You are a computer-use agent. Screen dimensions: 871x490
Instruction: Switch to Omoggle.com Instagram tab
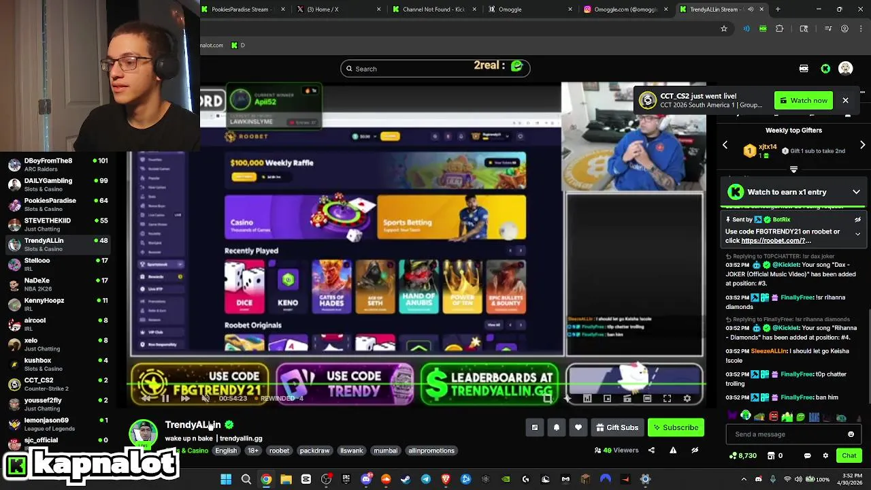625,10
